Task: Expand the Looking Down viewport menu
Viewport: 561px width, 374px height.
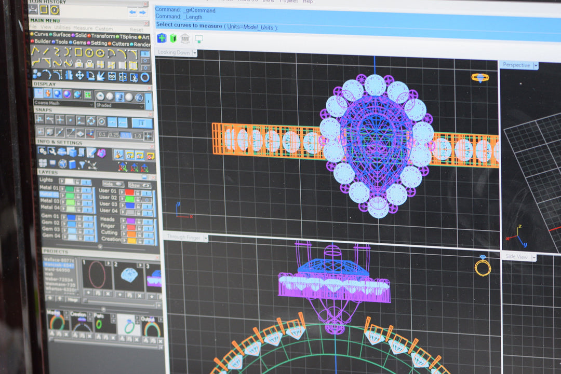Action: pos(195,53)
